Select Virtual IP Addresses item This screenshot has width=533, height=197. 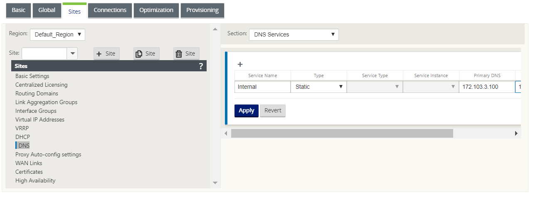(x=40, y=119)
